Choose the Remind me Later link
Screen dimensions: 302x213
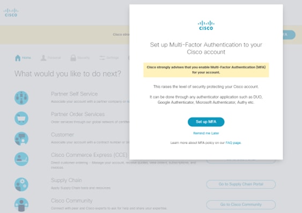(206, 133)
